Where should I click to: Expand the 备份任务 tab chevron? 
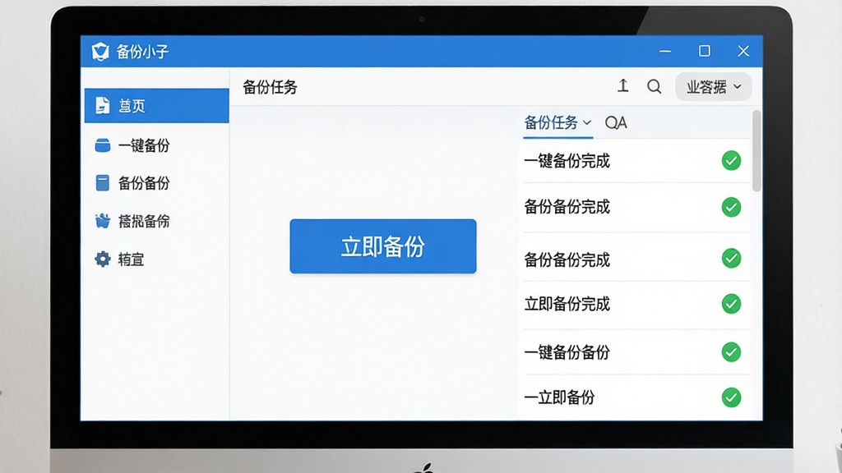coord(587,123)
